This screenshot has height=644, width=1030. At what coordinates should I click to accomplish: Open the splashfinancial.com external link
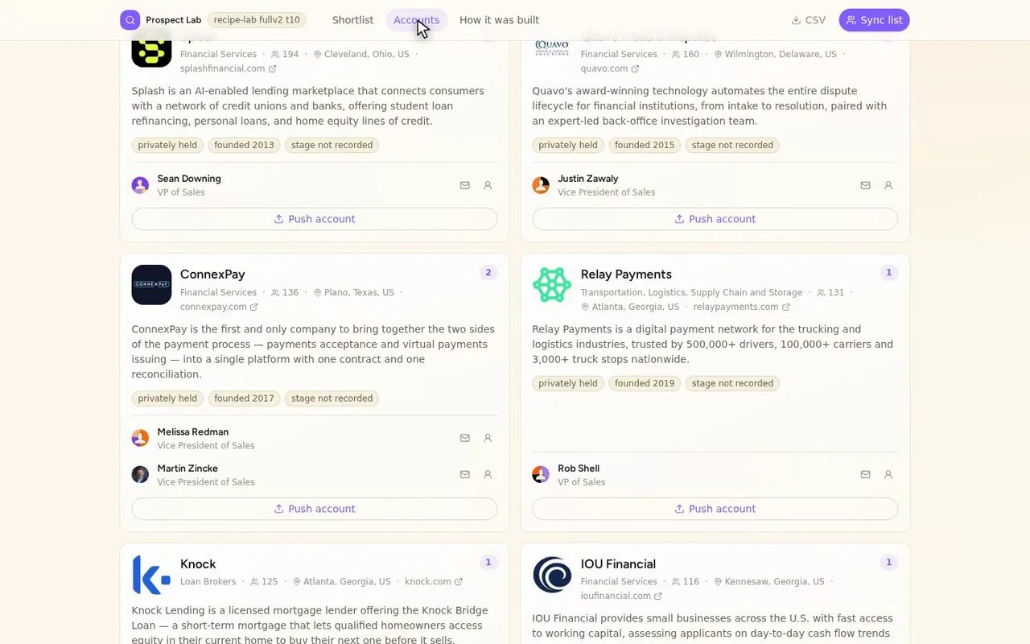click(x=229, y=68)
